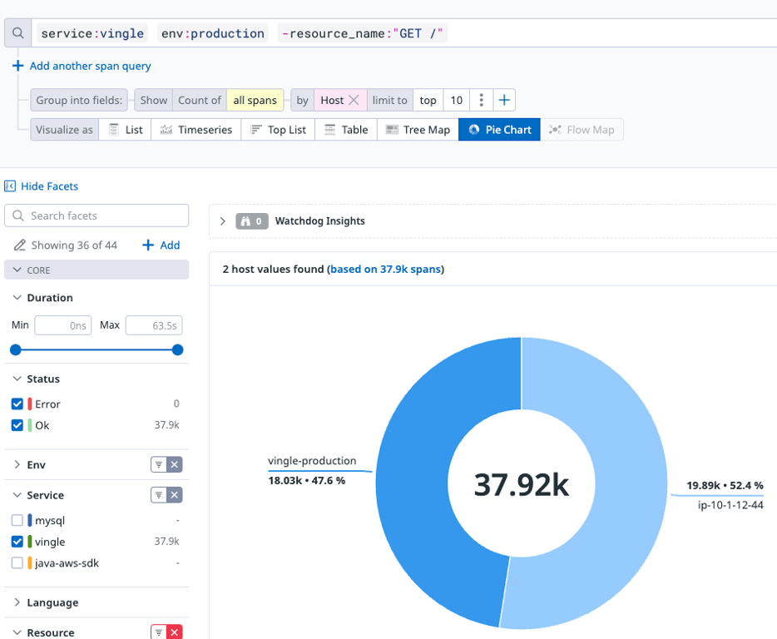Click the limit value 10 field
777x639 pixels.
(457, 100)
